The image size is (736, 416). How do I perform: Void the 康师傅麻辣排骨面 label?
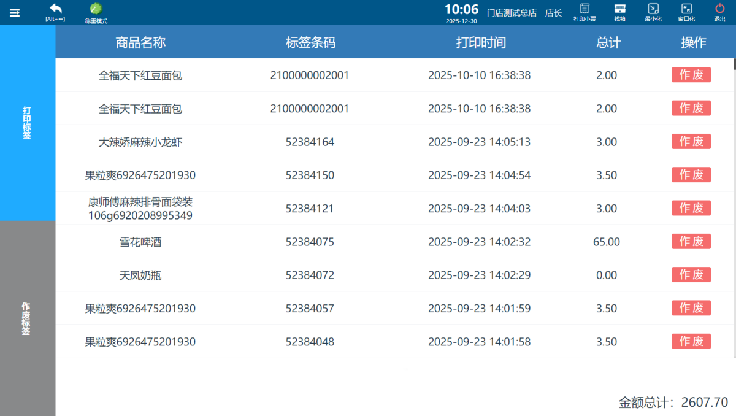pos(691,209)
